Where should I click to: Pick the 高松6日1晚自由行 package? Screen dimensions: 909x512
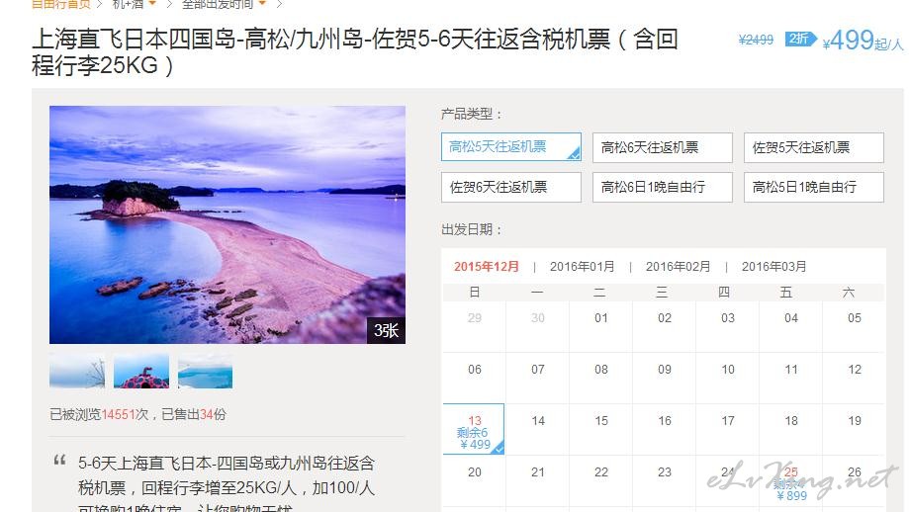[662, 187]
